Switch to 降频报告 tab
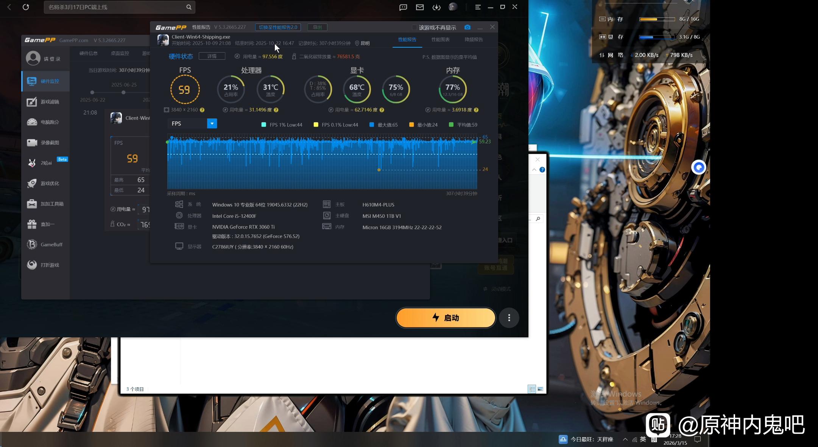The width and height of the screenshot is (818, 447). click(x=474, y=40)
